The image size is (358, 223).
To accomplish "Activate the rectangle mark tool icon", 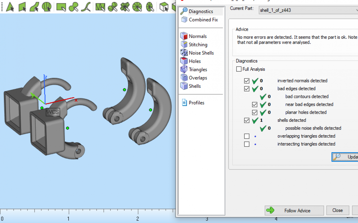I will [x=61, y=6].
